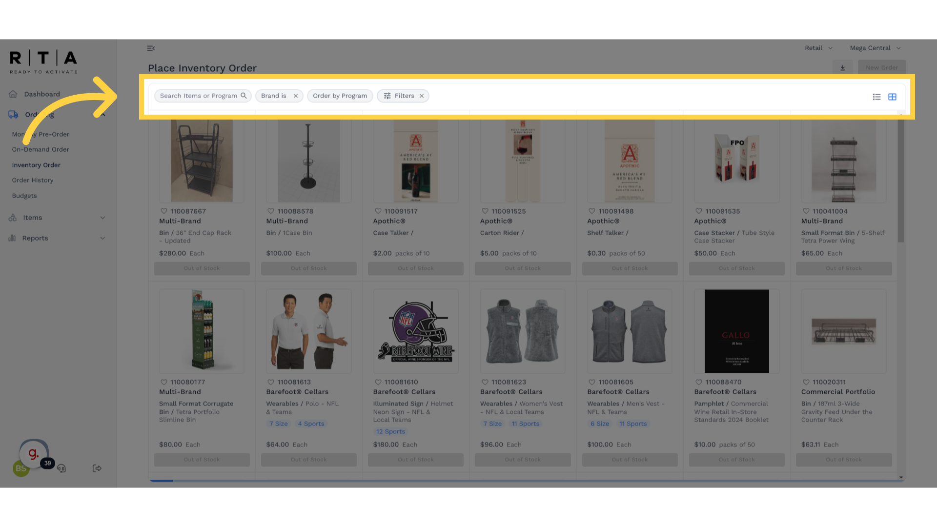Click the search magnifier icon

tap(244, 96)
